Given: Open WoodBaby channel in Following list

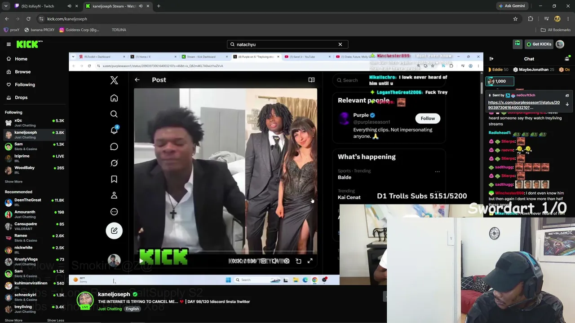Looking at the screenshot, I should tap(34, 170).
